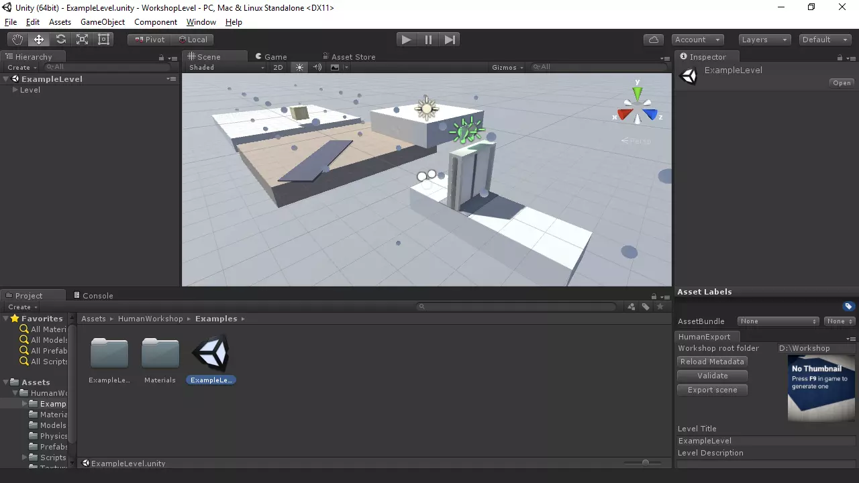The height and width of the screenshot is (483, 859).
Task: Select the Hand tool in the toolbar
Action: pyautogui.click(x=17, y=40)
